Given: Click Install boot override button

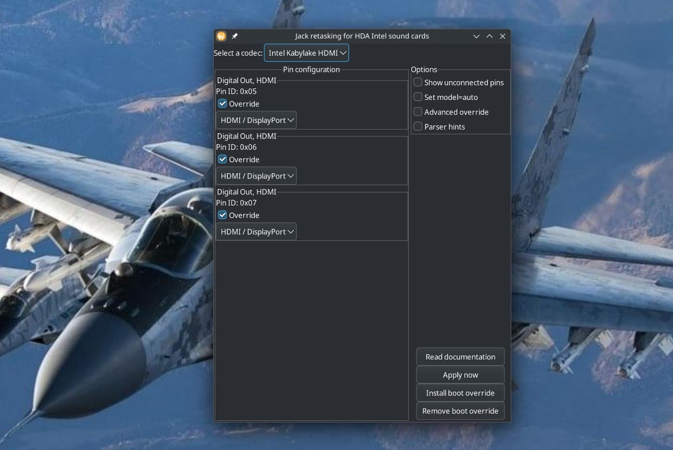Looking at the screenshot, I should tap(460, 393).
